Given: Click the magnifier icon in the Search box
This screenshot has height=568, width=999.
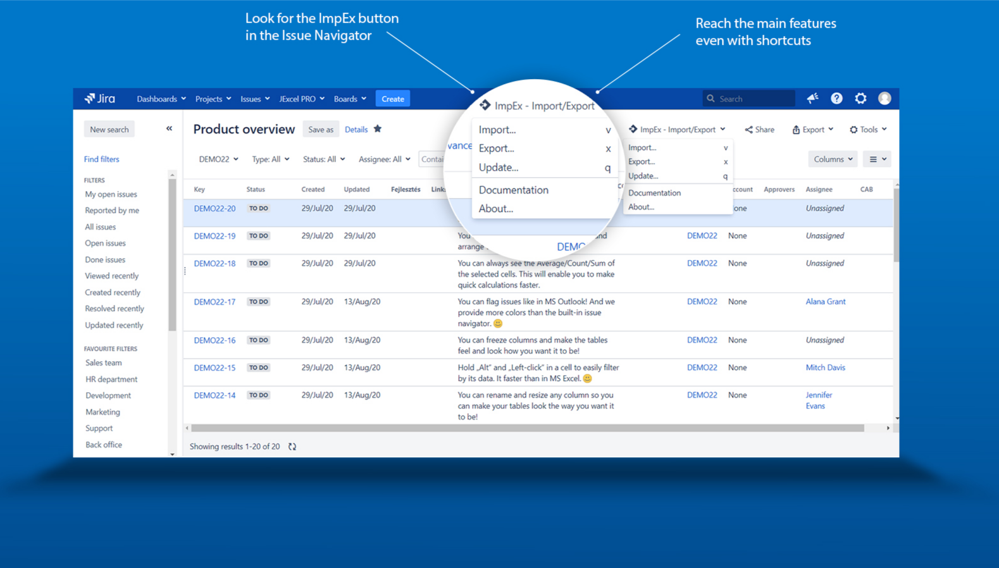Looking at the screenshot, I should [710, 99].
